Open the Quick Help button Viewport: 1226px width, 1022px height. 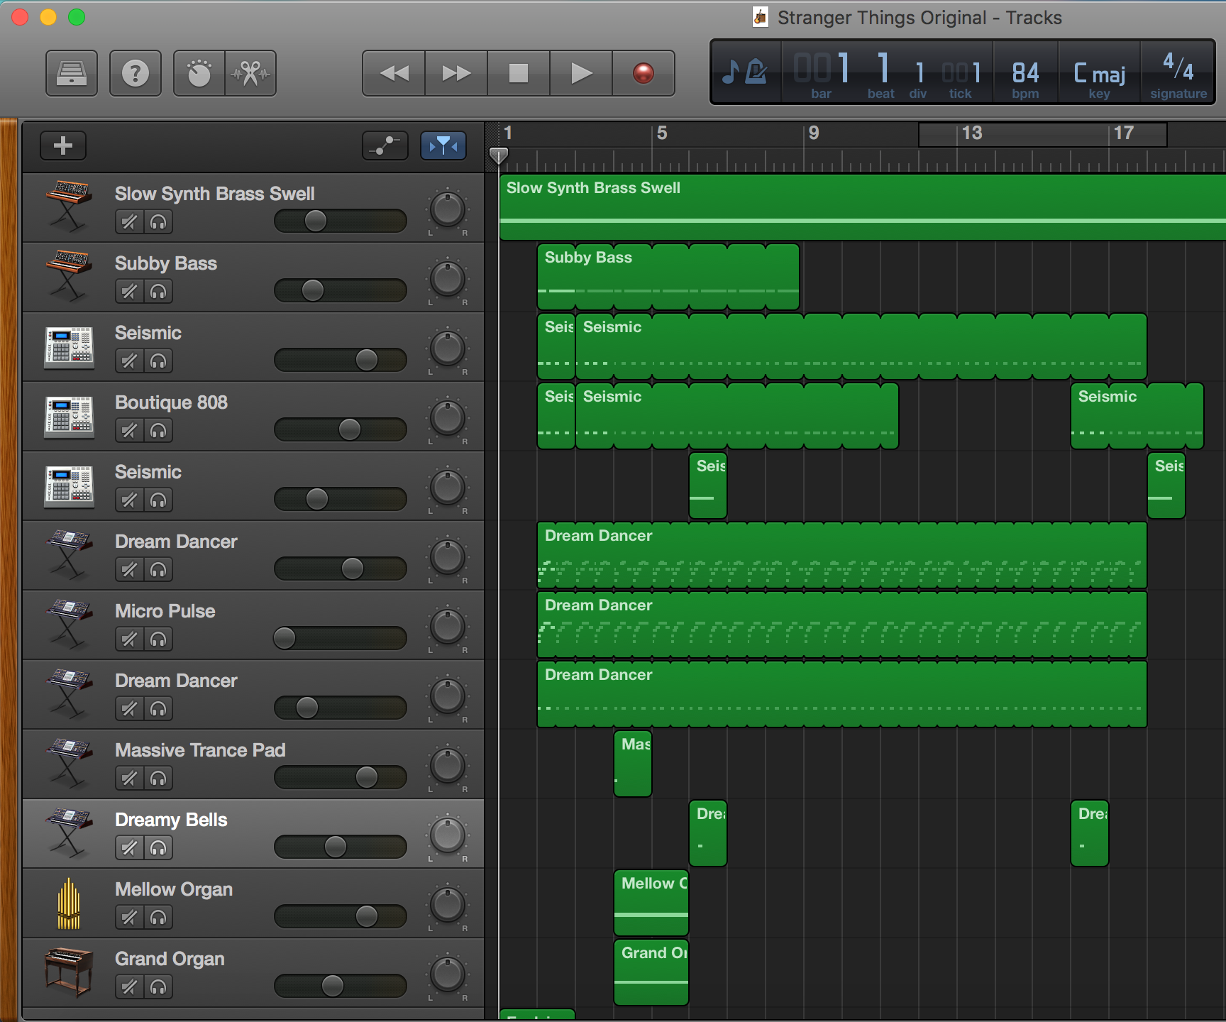136,73
